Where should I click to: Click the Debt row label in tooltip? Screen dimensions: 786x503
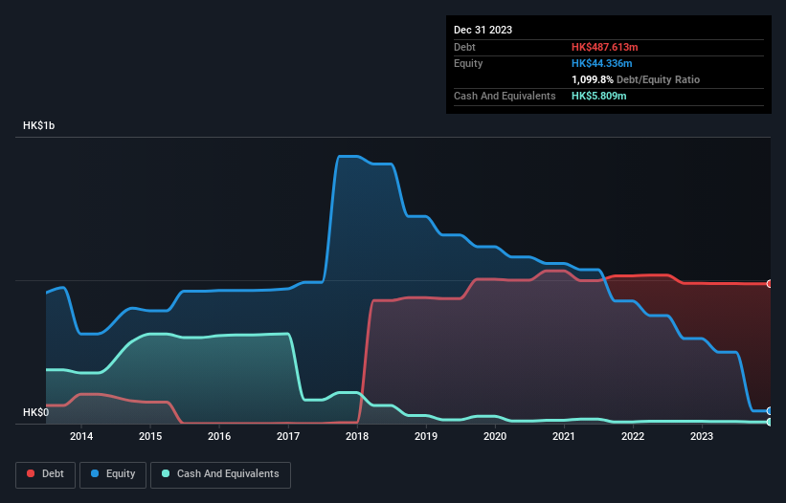tap(464, 47)
